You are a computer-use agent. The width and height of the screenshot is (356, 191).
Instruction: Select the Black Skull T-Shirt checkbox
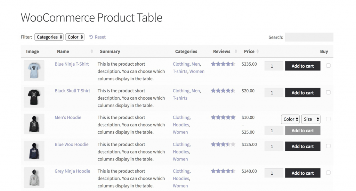click(328, 92)
